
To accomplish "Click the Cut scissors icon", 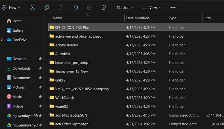I will (x=32, y=8).
